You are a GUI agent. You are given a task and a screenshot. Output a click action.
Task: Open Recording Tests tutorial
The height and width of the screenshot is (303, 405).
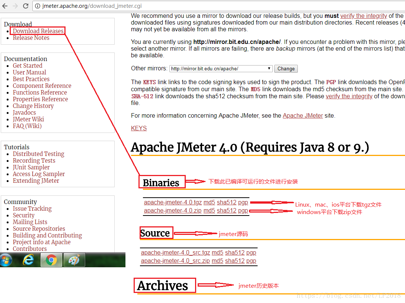tap(34, 161)
